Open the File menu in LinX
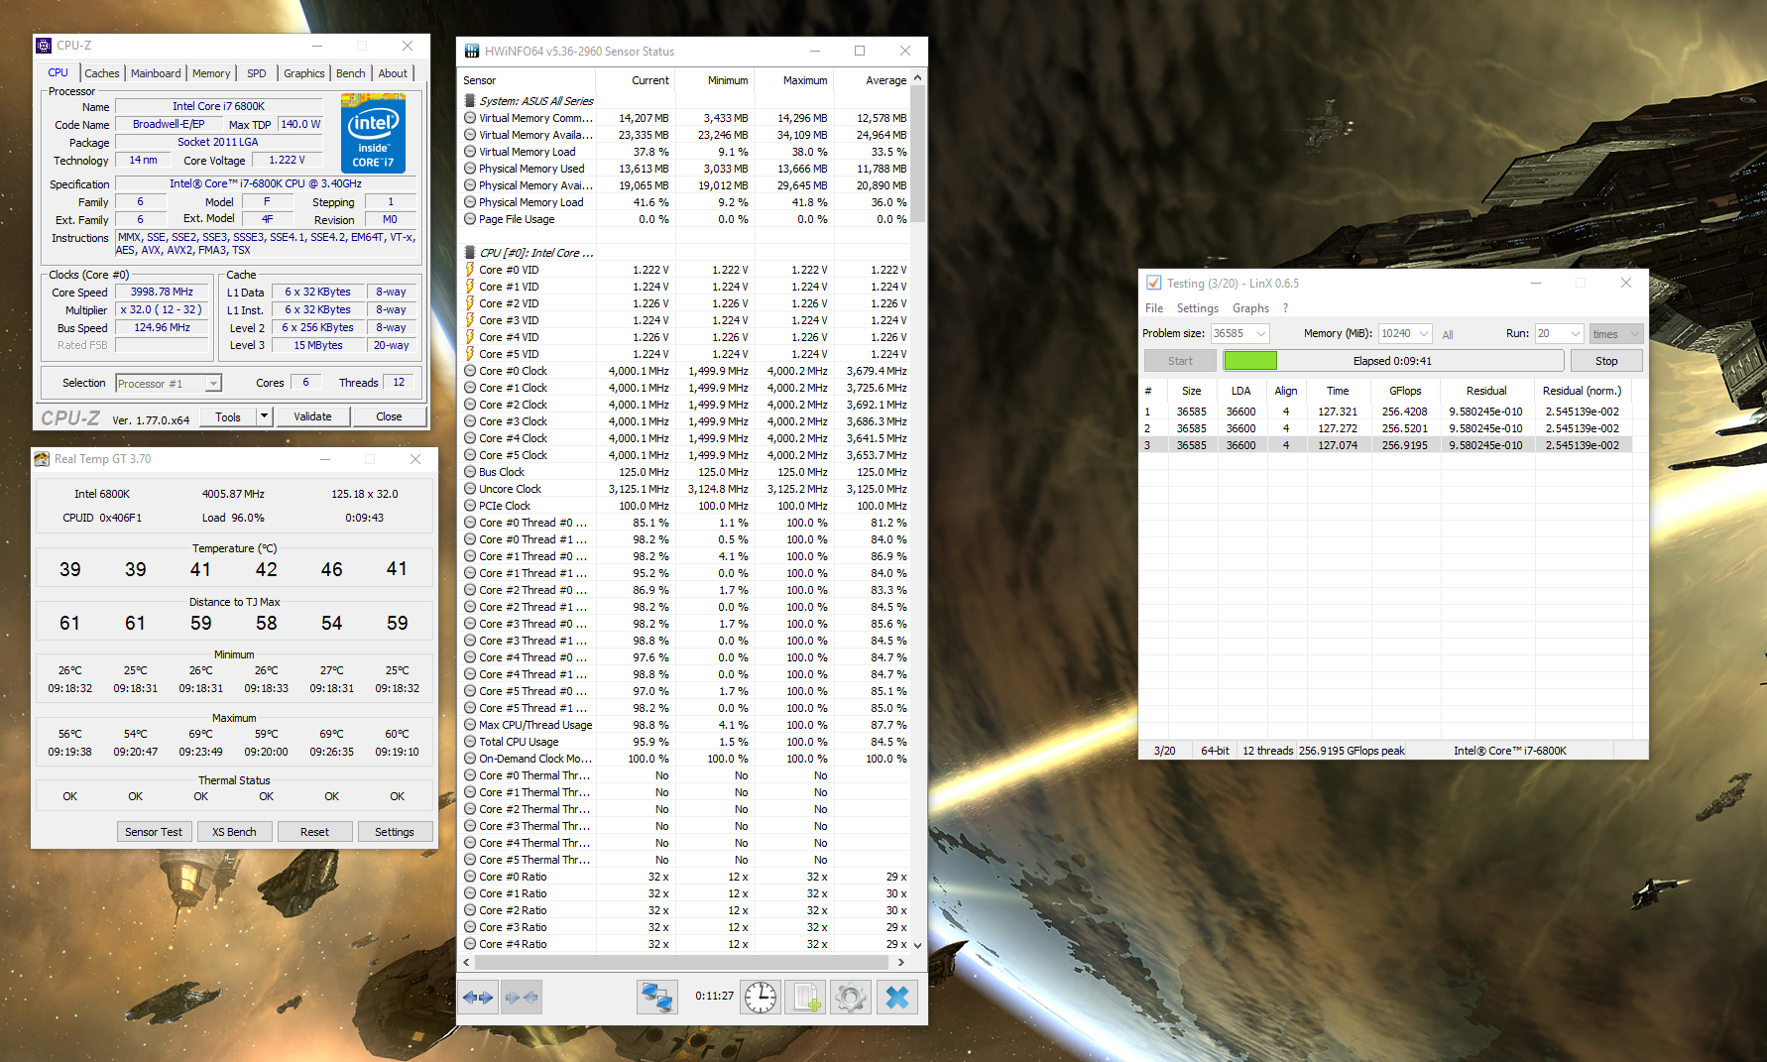1767x1062 pixels. (x=1154, y=308)
